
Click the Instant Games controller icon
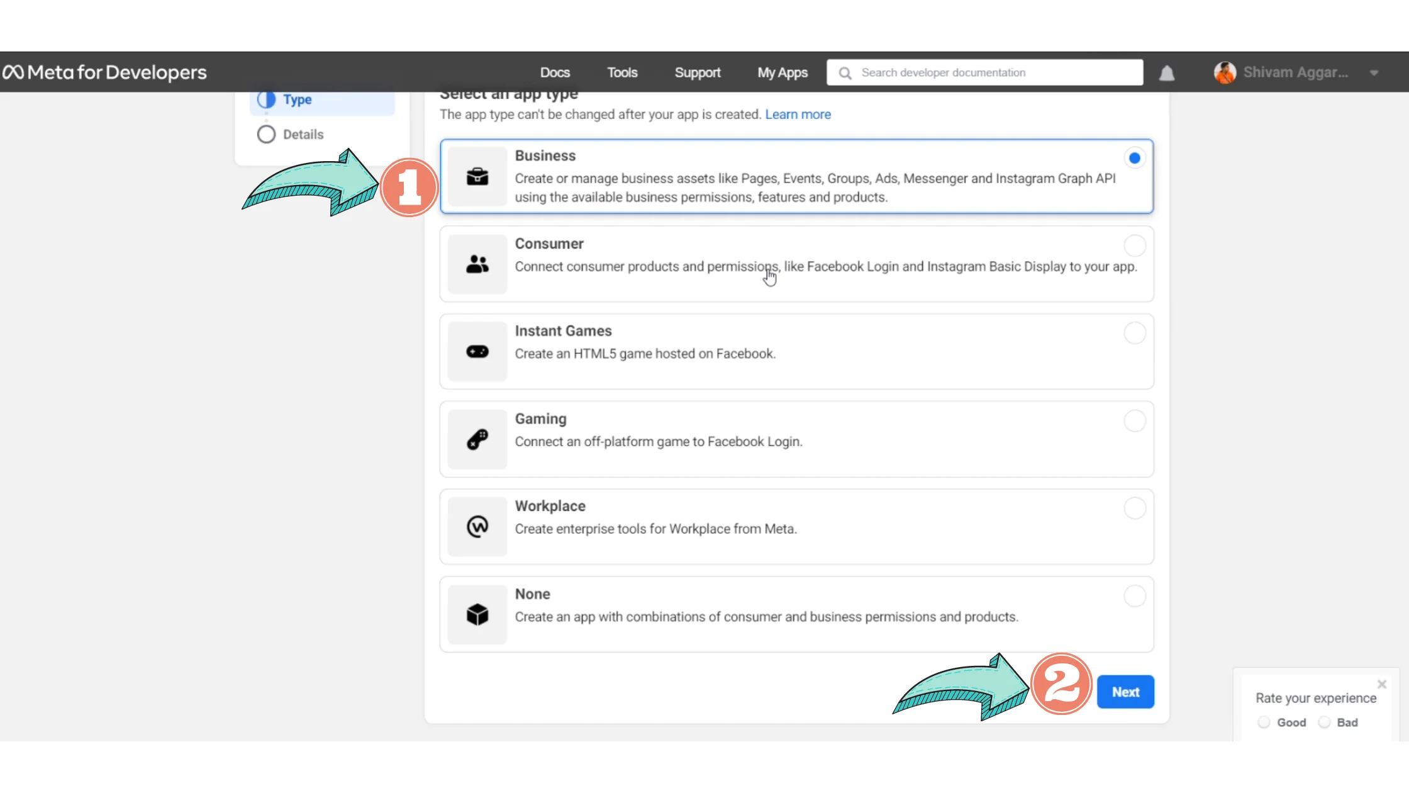[477, 352]
